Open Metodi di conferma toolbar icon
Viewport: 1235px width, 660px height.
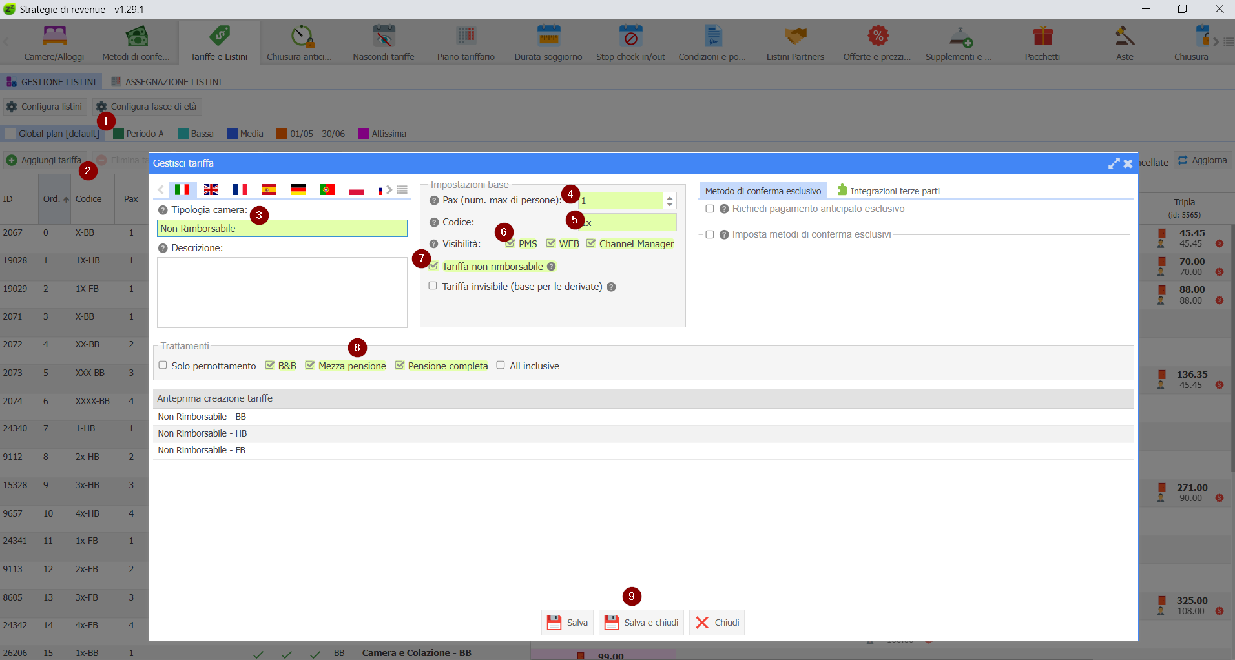(x=136, y=43)
